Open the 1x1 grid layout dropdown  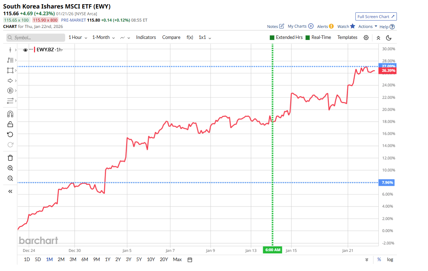click(x=205, y=38)
